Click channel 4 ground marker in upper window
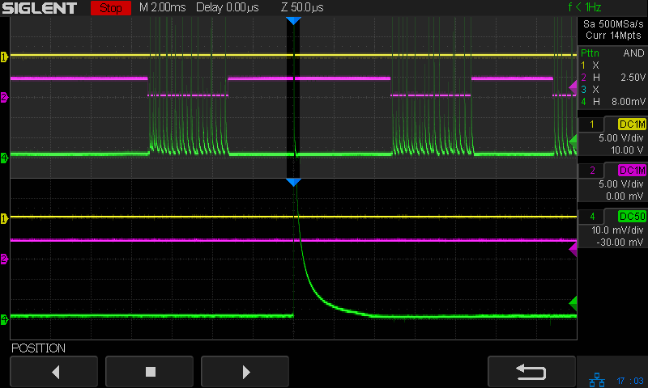Image resolution: width=648 pixels, height=388 pixels. point(4,158)
